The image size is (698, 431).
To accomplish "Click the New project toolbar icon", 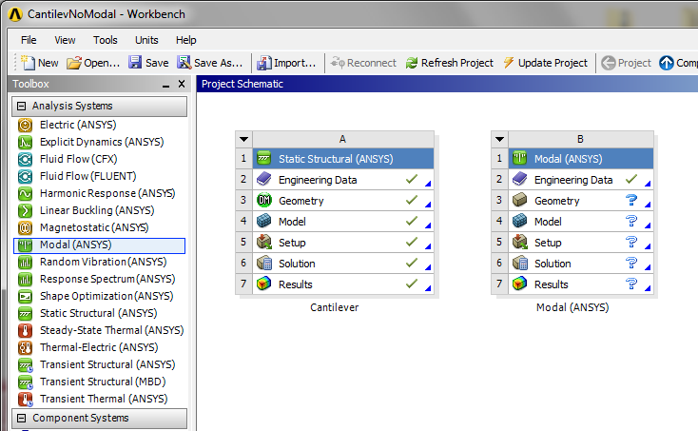I will tap(28, 63).
